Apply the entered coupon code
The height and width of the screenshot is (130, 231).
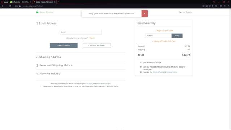point(177,36)
